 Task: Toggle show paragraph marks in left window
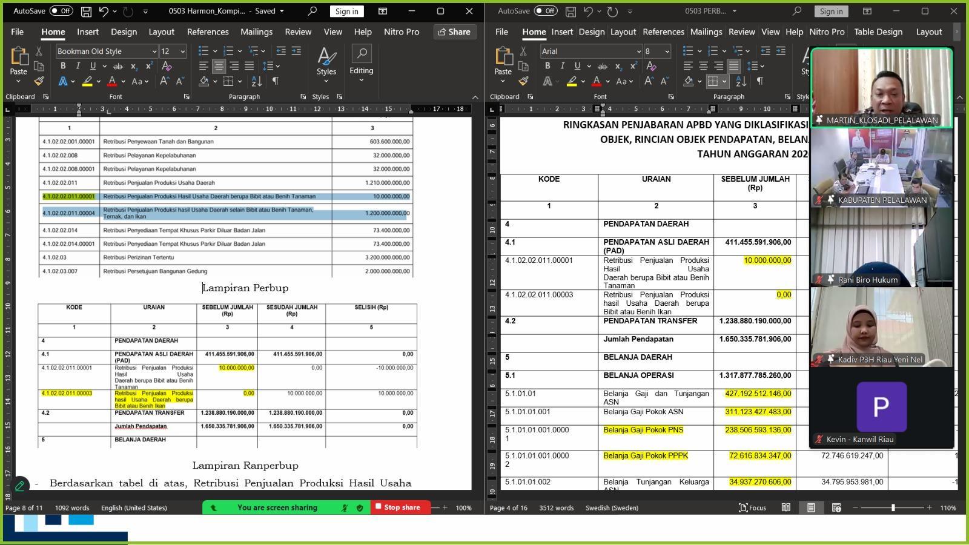(x=276, y=81)
